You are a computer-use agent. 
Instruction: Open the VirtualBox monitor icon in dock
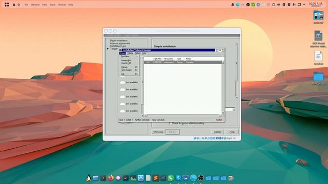141,178
